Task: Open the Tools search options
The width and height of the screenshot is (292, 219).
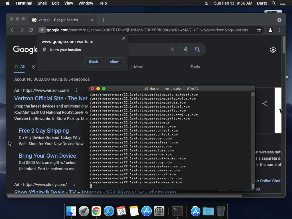Action: (195, 67)
